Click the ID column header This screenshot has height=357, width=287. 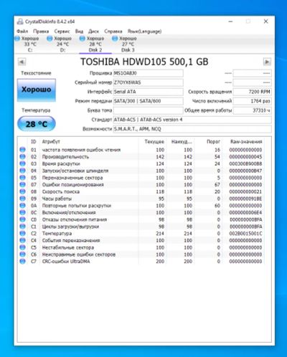[34, 142]
